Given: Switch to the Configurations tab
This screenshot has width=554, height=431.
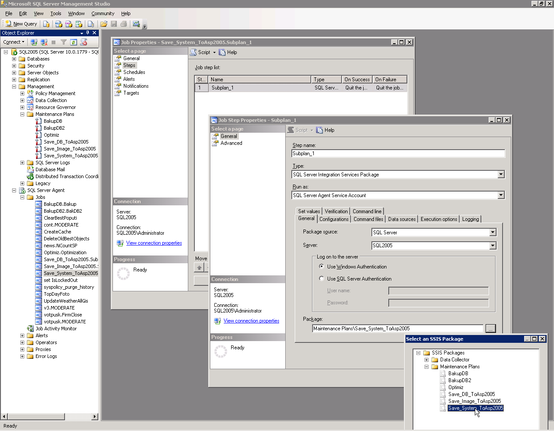Looking at the screenshot, I should 334,219.
